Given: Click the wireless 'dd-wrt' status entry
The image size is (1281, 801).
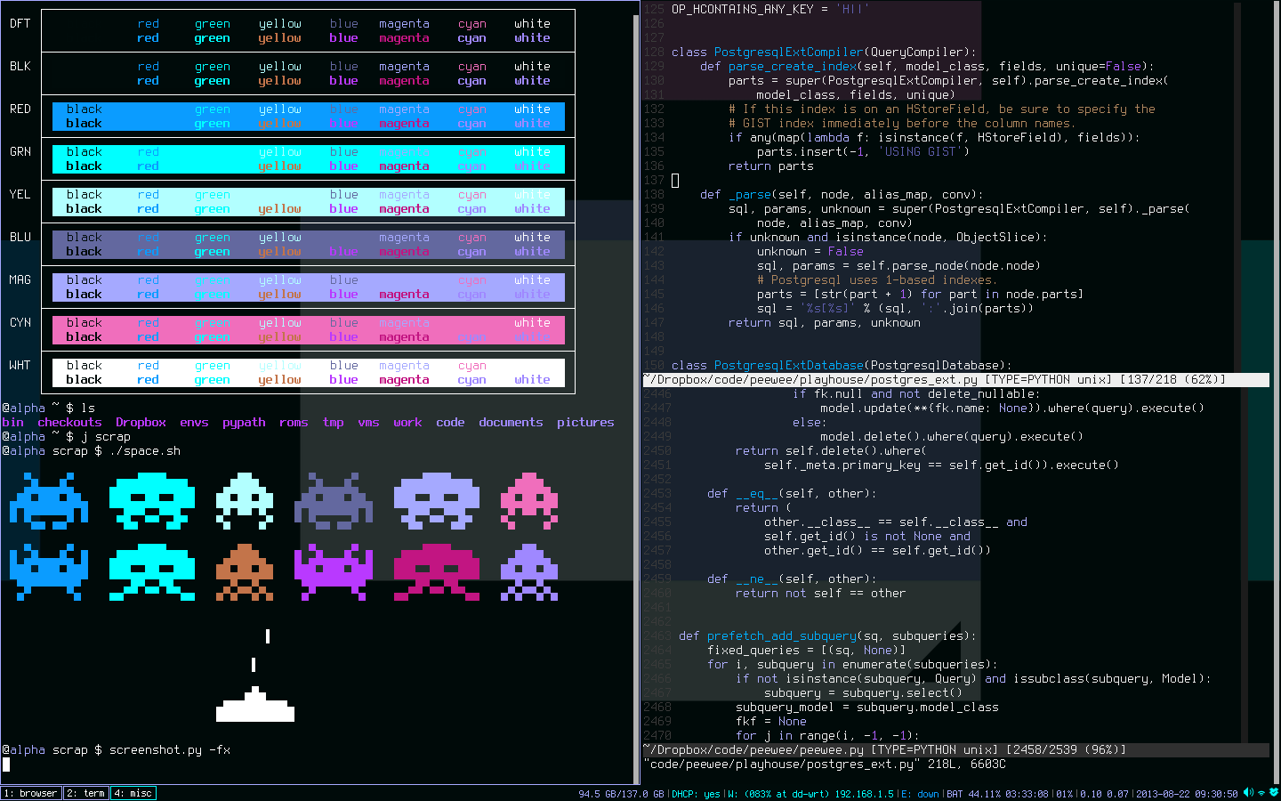Looking at the screenshot, I should coord(810,794).
